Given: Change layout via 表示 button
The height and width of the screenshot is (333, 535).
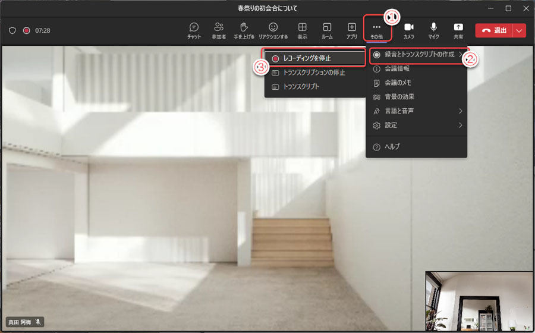Looking at the screenshot, I should point(302,31).
